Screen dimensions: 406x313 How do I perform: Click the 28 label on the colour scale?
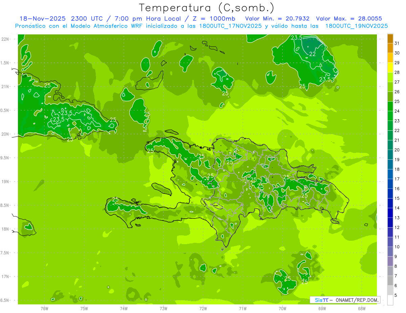[397, 72]
